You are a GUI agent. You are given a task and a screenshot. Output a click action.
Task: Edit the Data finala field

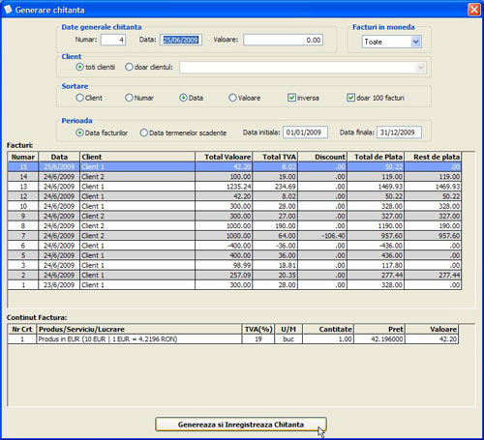click(399, 132)
